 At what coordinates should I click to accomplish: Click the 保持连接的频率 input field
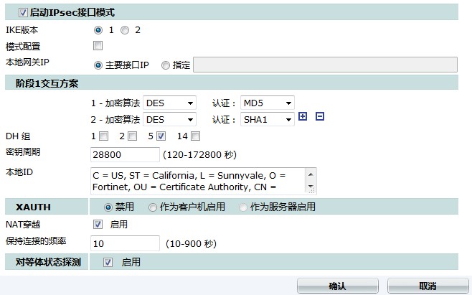click(125, 244)
